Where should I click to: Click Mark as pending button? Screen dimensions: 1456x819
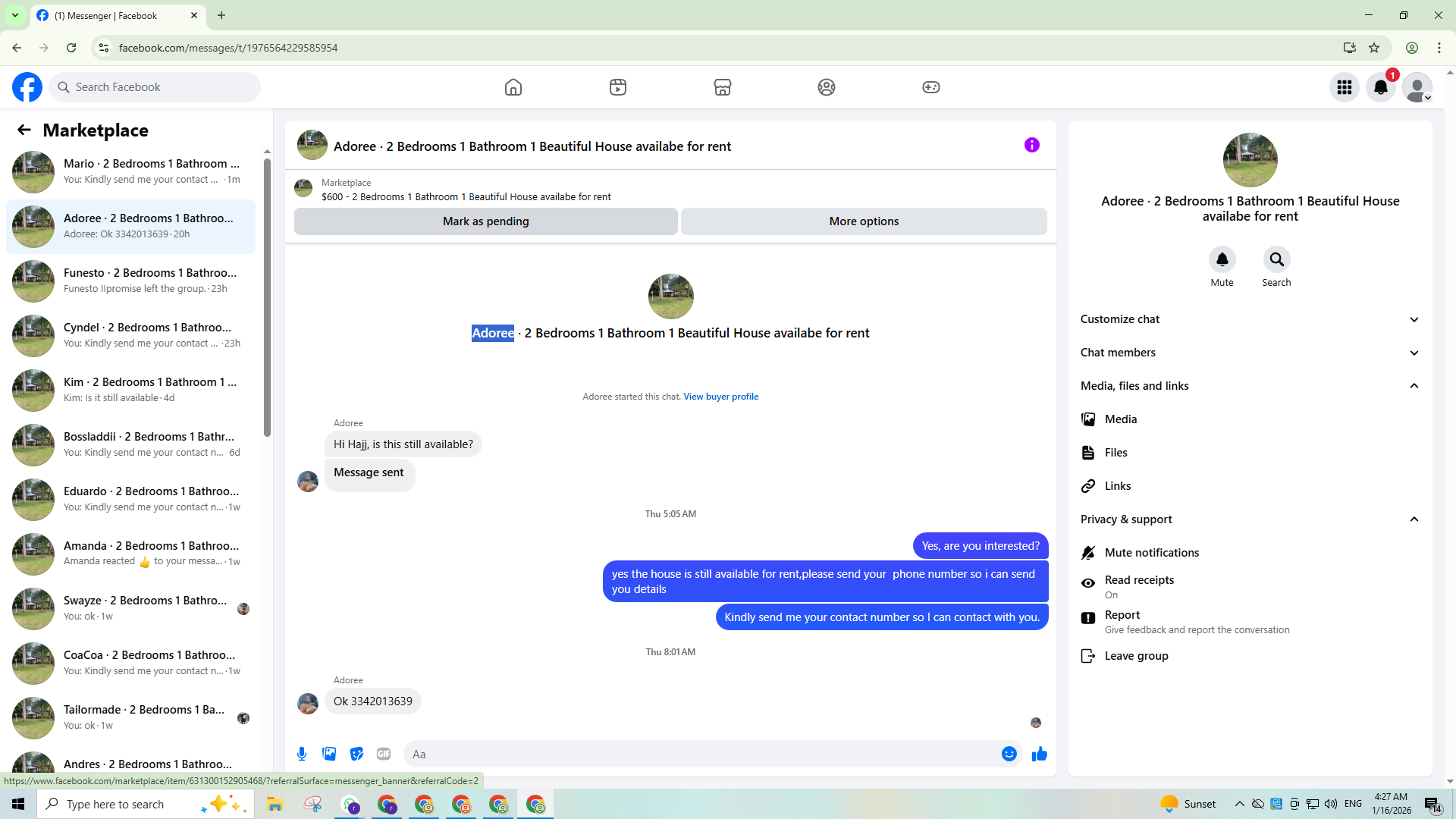pos(485,221)
